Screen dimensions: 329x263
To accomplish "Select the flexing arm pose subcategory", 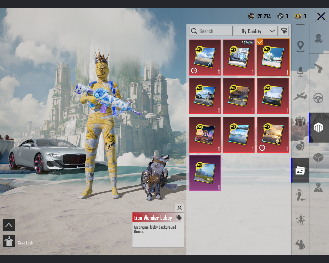I will coord(300,245).
